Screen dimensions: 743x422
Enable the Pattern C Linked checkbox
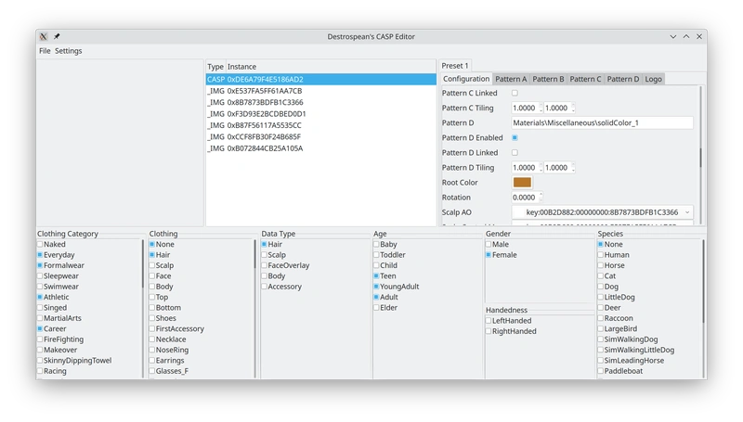(515, 94)
